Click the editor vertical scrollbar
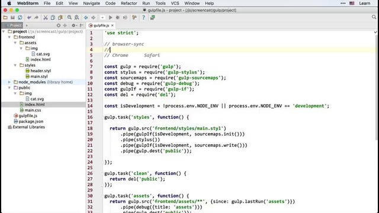379x213 pixels. tap(377, 87)
